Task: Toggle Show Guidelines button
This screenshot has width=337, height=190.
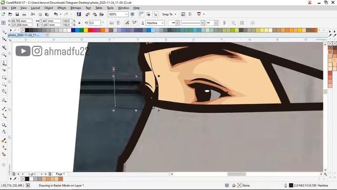Action: click(x=155, y=14)
